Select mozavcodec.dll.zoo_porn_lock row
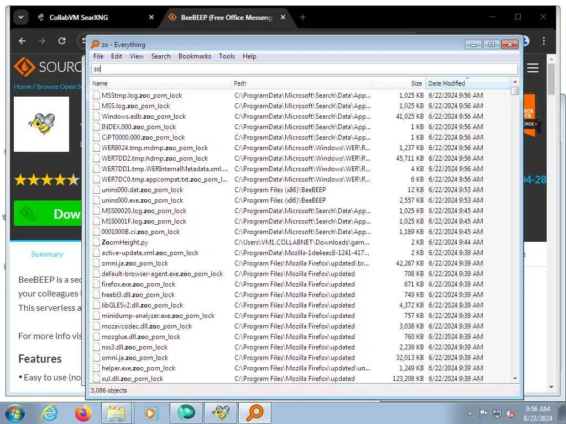The width and height of the screenshot is (566, 424). pyautogui.click(x=300, y=326)
